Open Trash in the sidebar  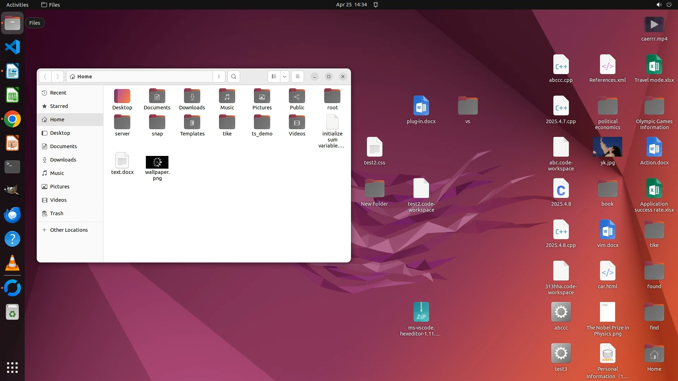[56, 213]
